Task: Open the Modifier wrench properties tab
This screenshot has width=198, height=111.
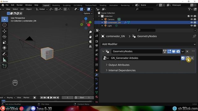Action: click(97, 75)
